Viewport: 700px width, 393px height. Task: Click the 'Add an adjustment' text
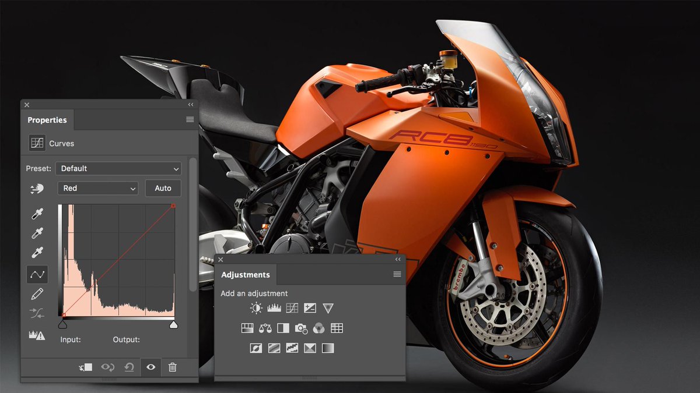tap(254, 293)
